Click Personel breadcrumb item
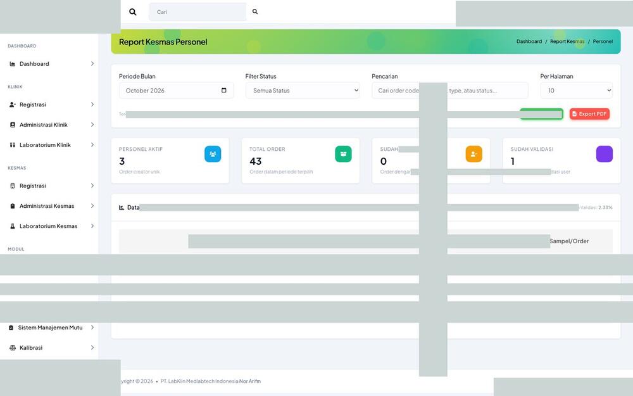The image size is (633, 396). [x=603, y=42]
